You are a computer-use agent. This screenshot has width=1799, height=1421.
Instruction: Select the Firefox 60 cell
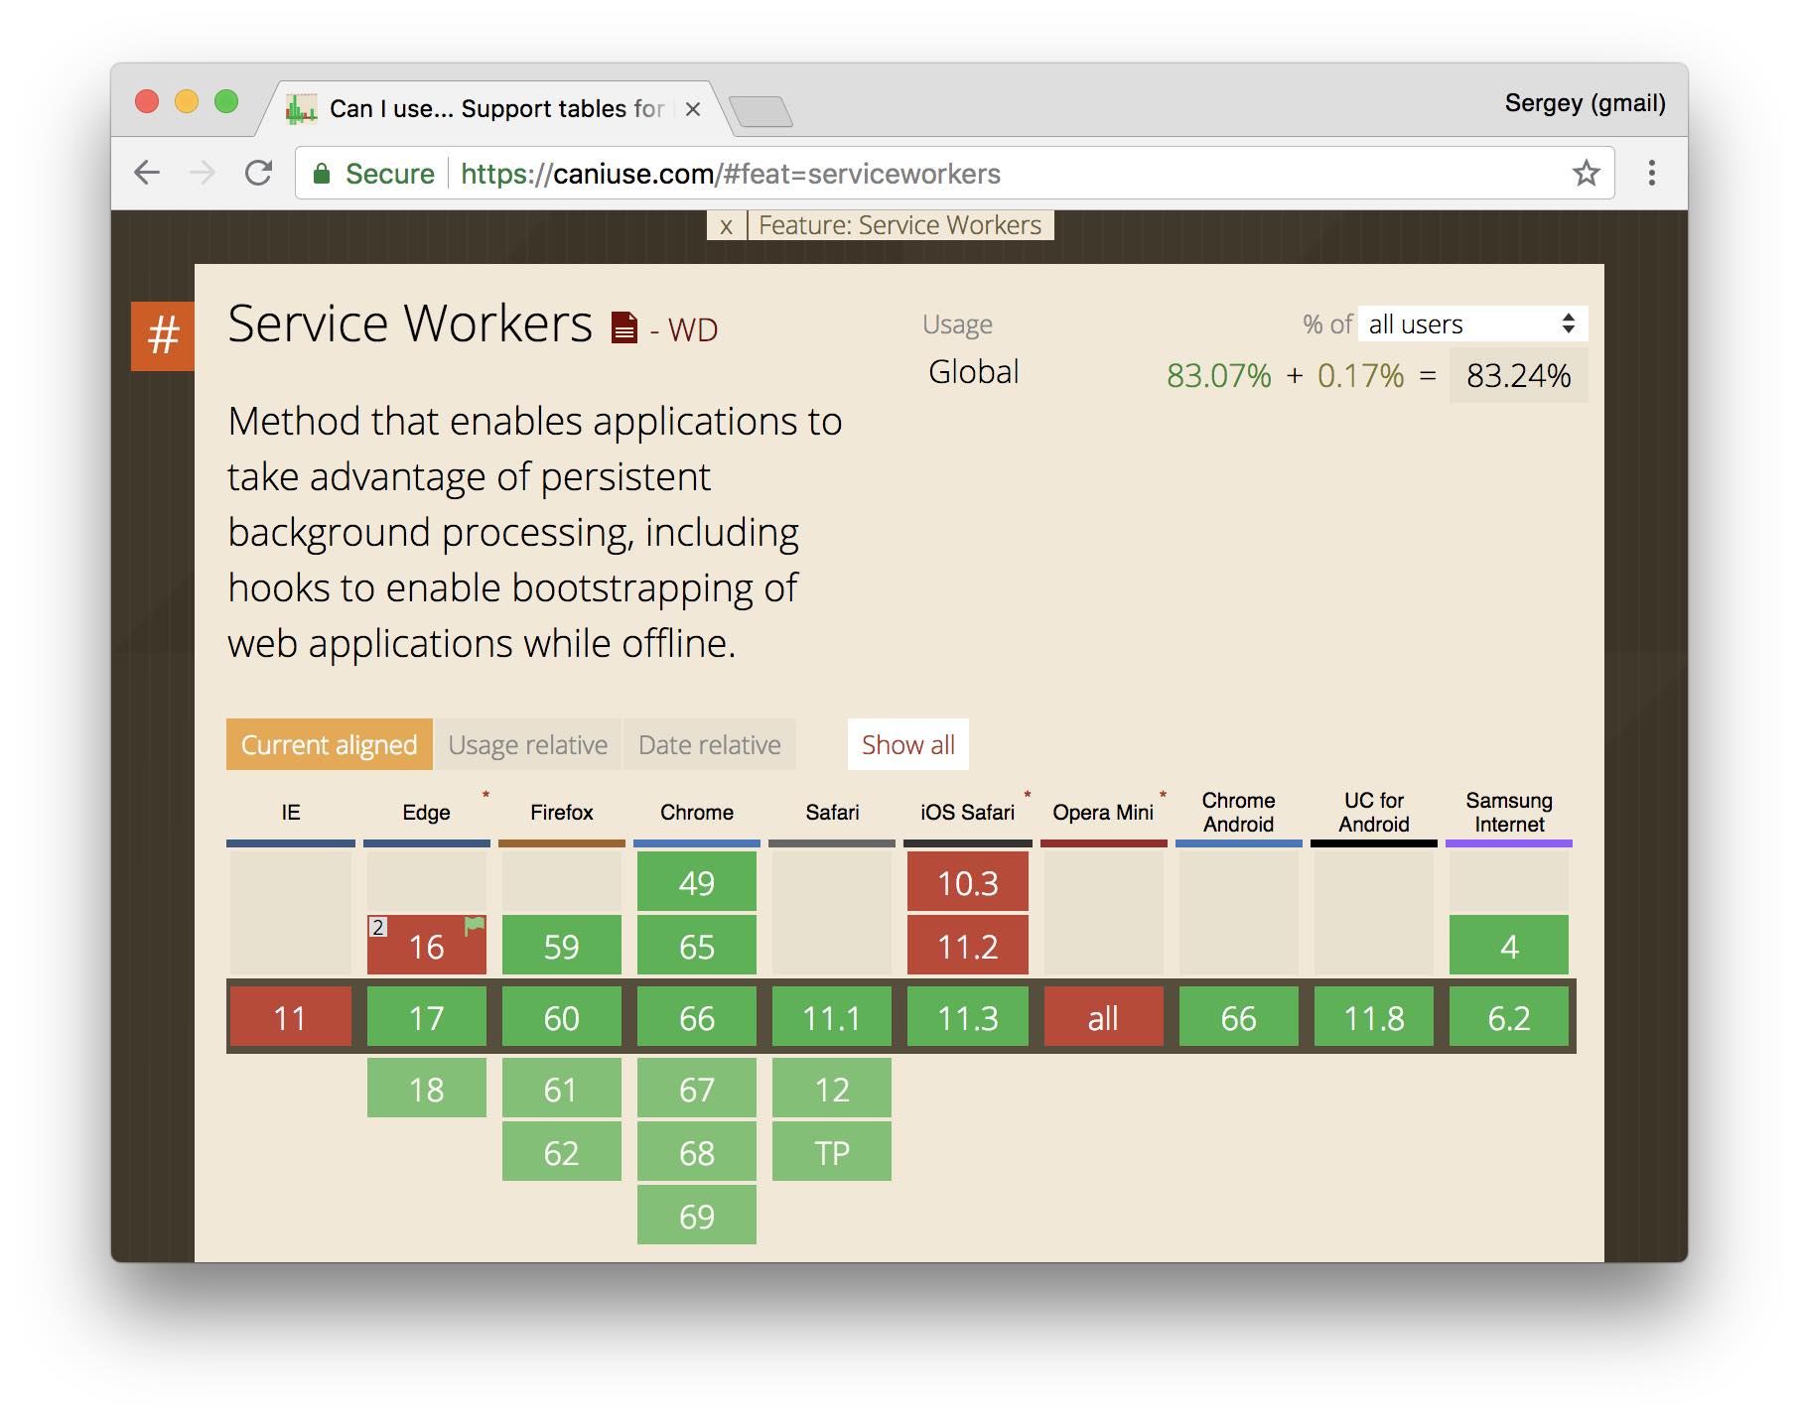pyautogui.click(x=562, y=1017)
